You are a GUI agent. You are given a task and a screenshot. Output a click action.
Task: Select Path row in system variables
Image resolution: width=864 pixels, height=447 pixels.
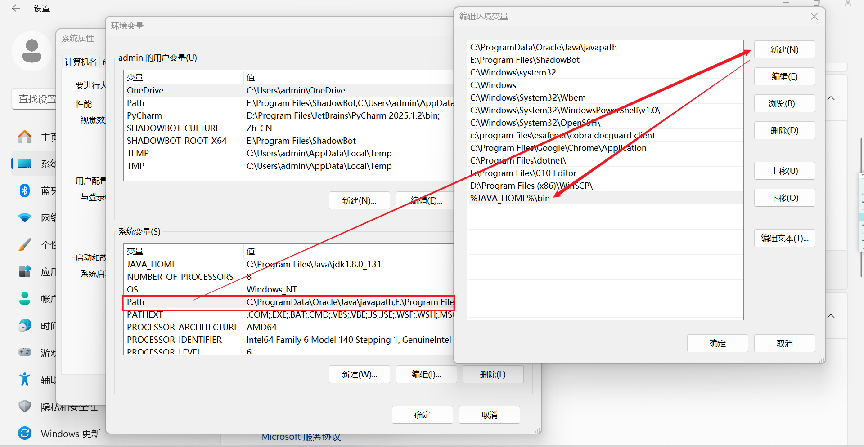pyautogui.click(x=289, y=302)
